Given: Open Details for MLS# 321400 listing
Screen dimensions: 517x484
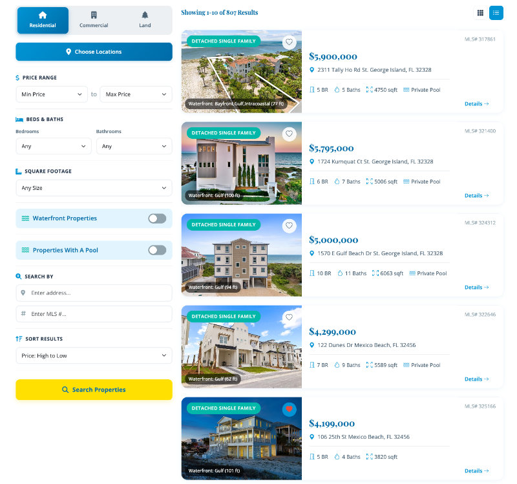Looking at the screenshot, I should coord(476,195).
